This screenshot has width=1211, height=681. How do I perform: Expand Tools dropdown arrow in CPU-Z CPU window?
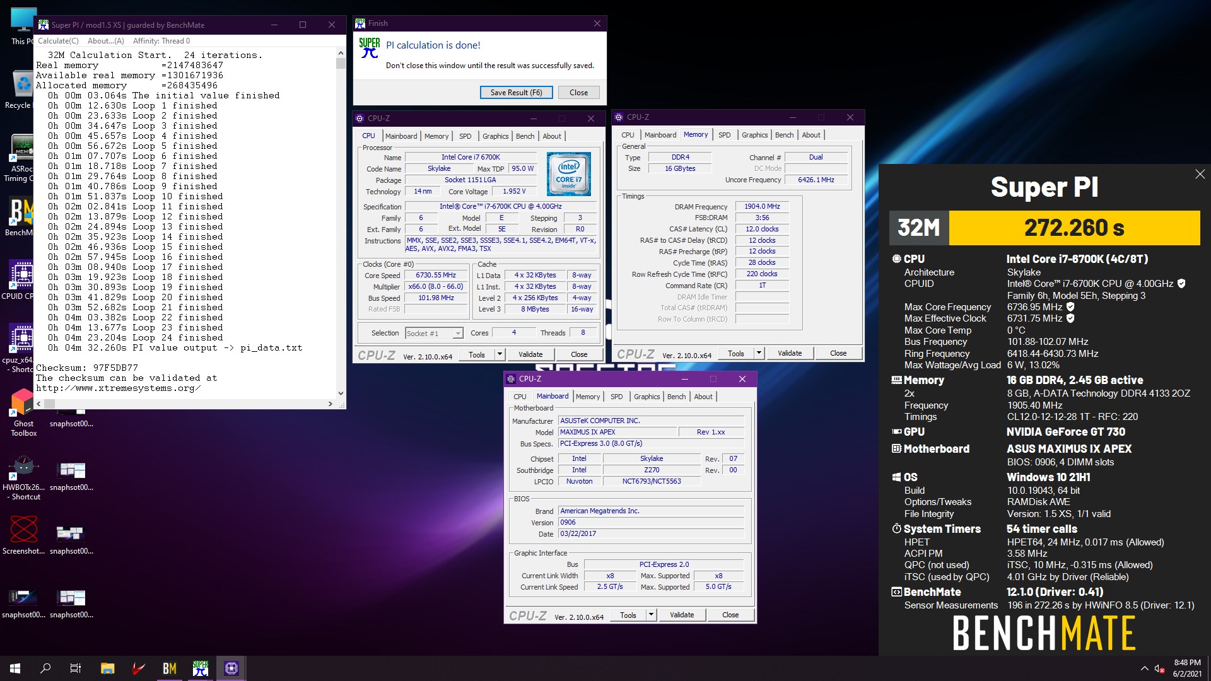coord(500,354)
